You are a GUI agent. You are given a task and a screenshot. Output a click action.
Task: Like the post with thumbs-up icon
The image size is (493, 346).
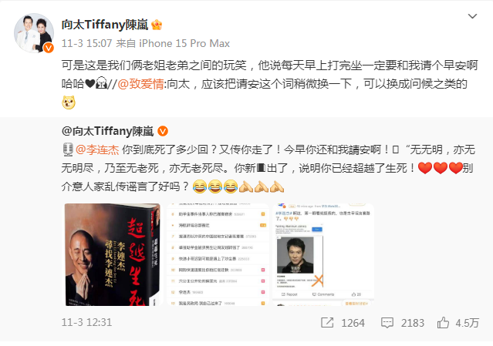pos(443,322)
